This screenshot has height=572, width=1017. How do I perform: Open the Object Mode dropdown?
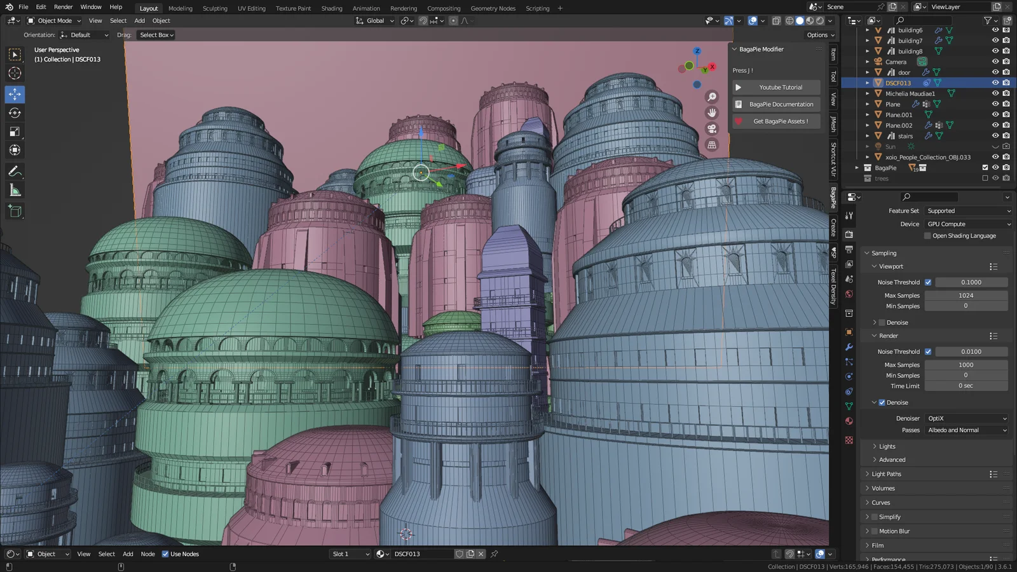54,20
